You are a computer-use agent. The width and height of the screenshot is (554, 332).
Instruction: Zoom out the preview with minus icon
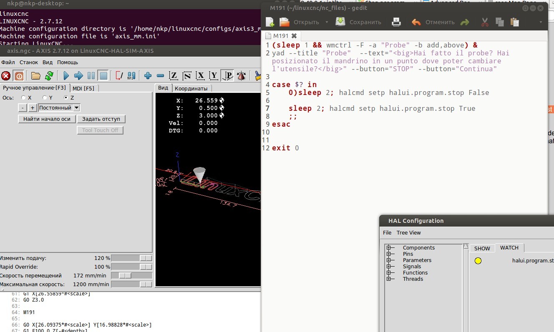pyautogui.click(x=160, y=76)
